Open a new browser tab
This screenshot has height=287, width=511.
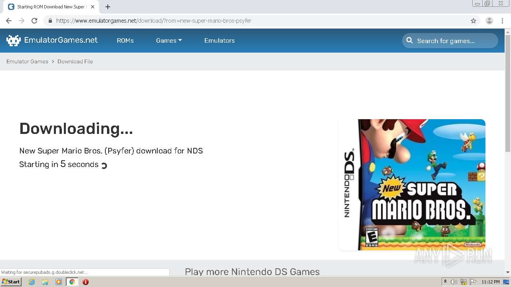(x=108, y=7)
